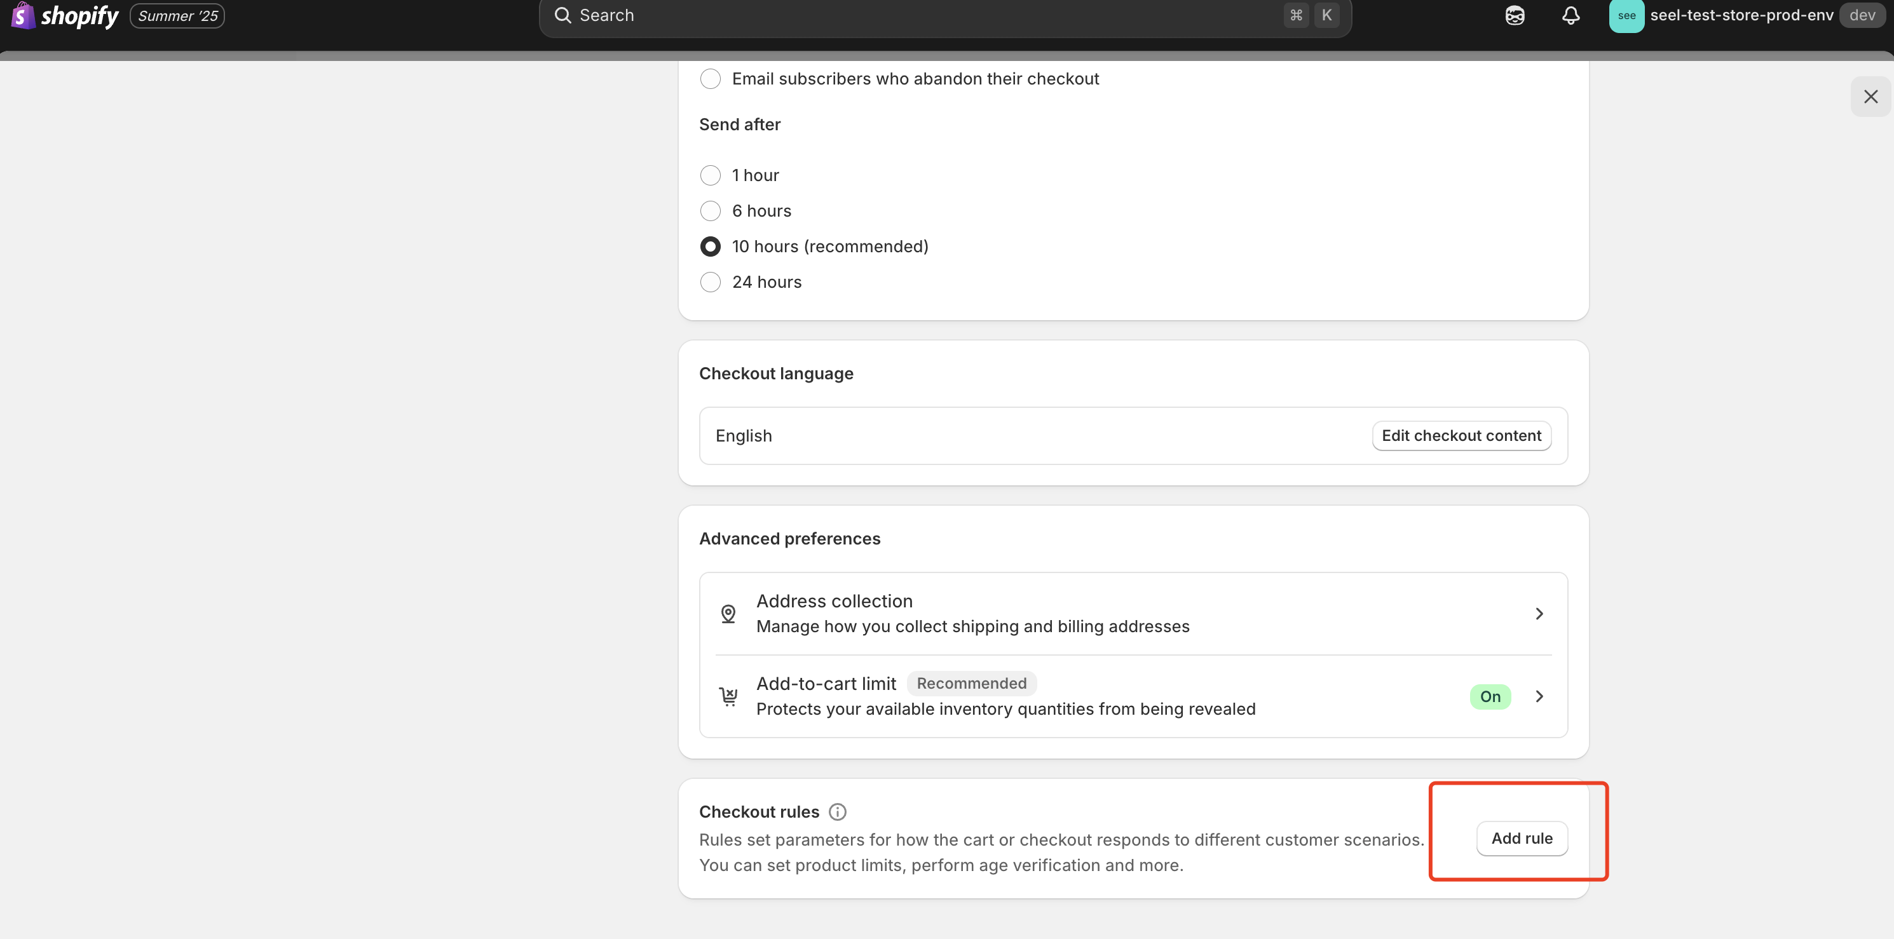Click the Address collection pin icon

(728, 614)
